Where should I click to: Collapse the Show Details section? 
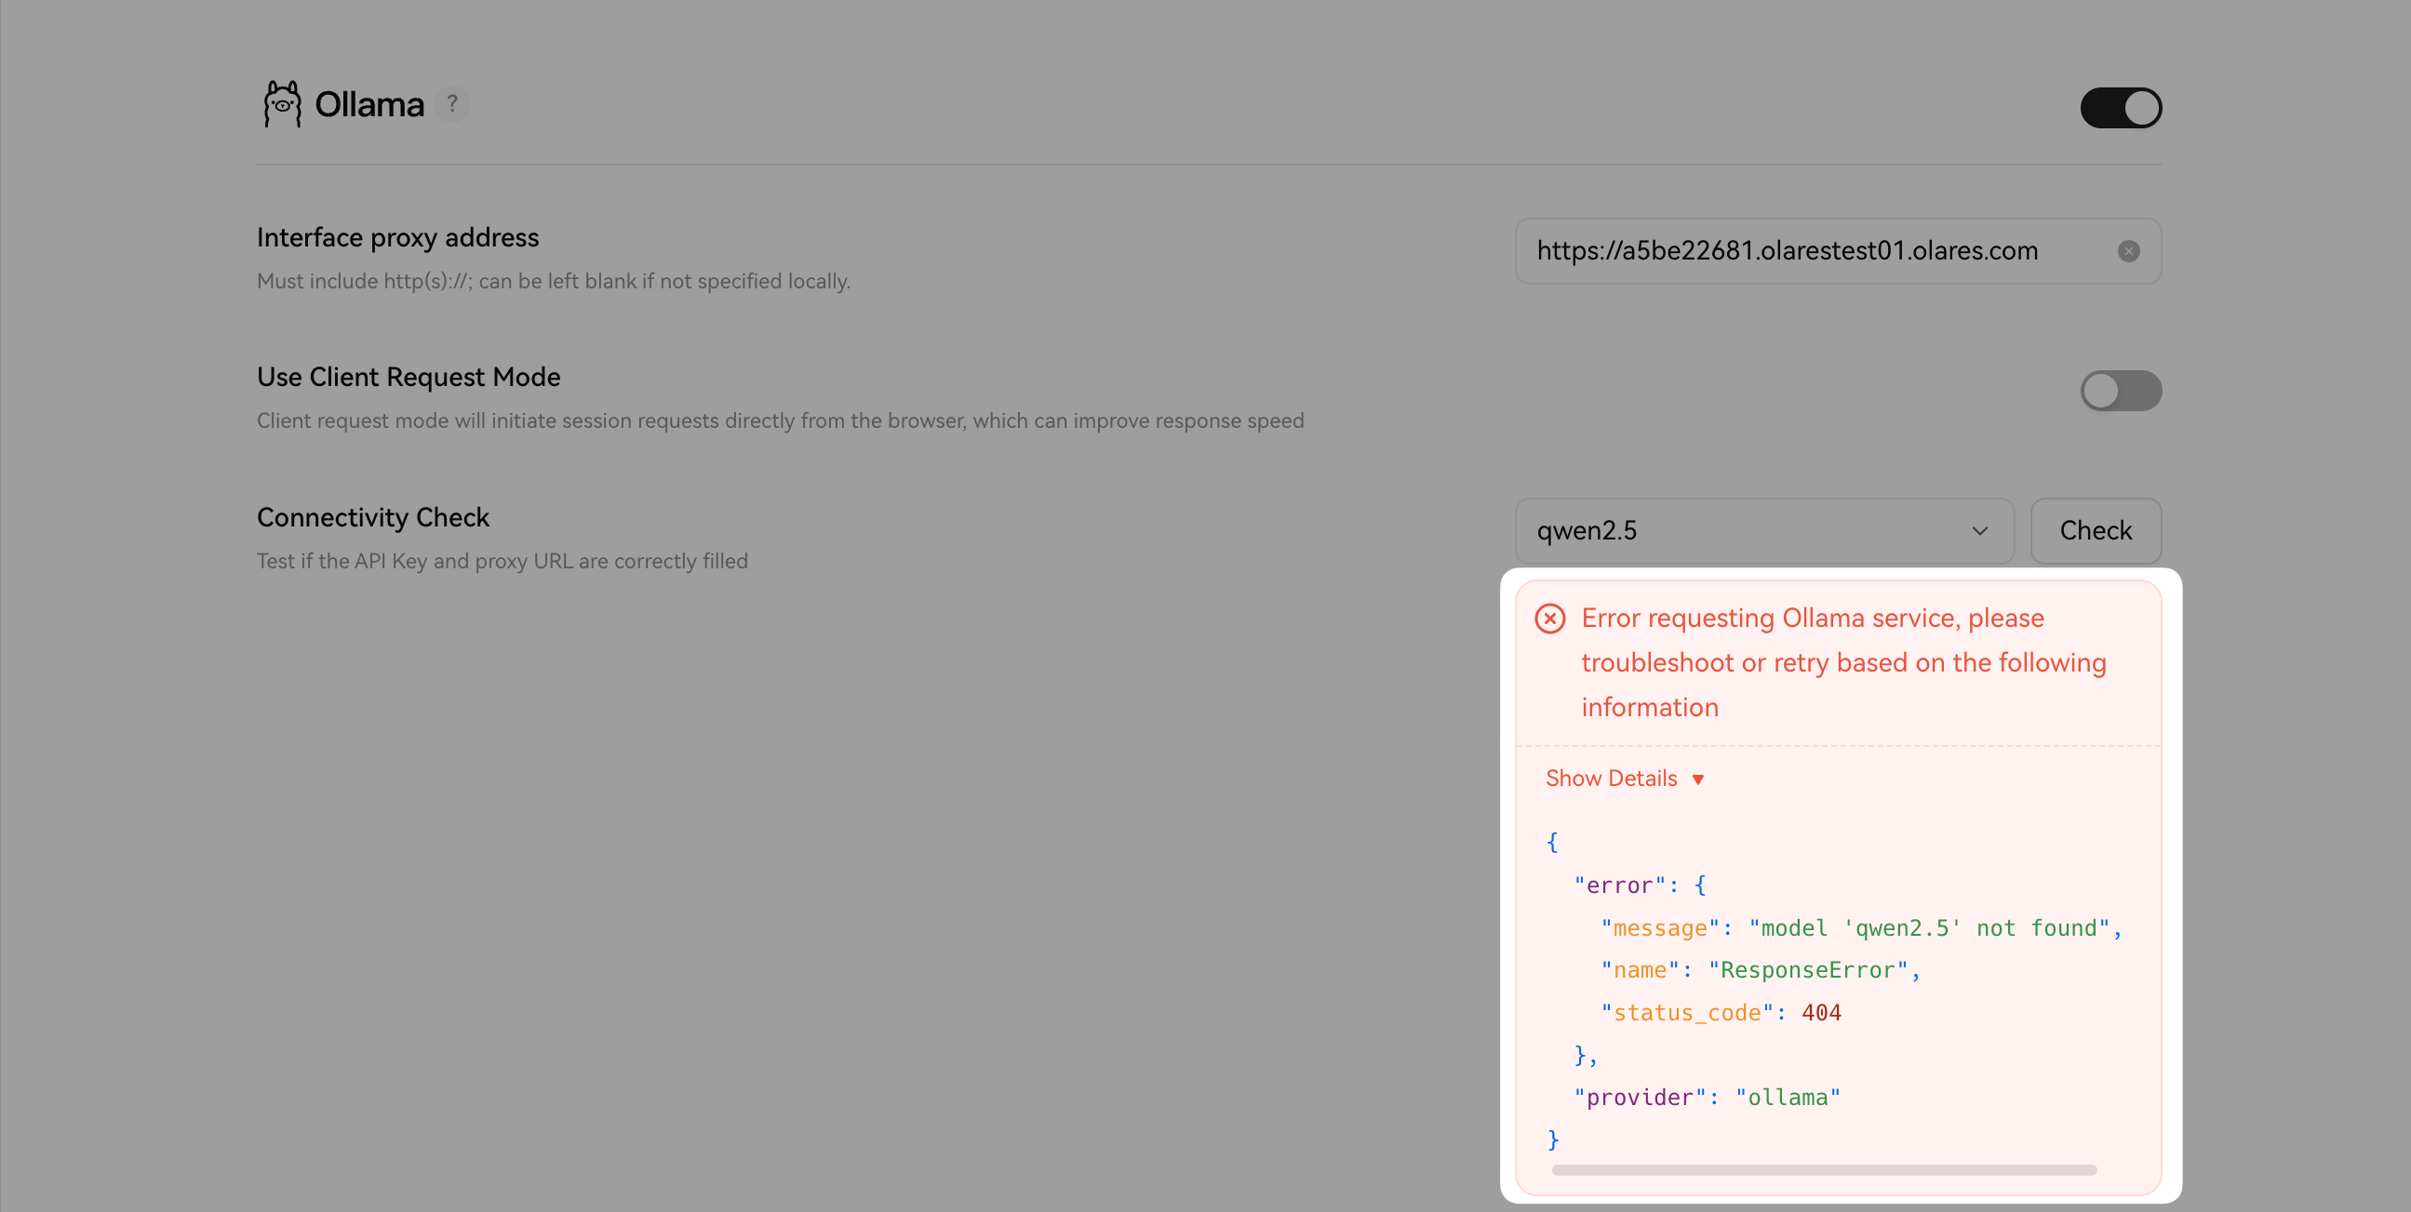1612,779
